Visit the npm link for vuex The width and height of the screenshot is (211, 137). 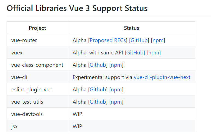(154, 53)
